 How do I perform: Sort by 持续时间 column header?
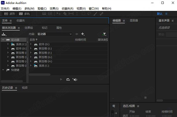[x=81, y=40]
